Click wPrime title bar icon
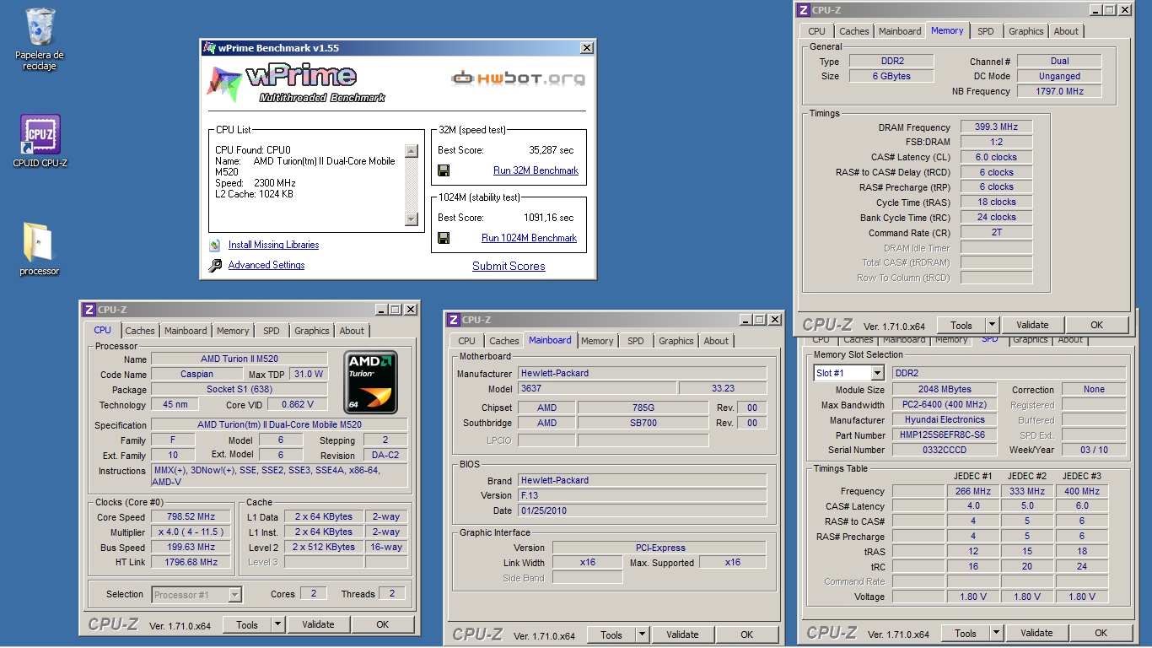The height and width of the screenshot is (648, 1152). pyautogui.click(x=209, y=48)
